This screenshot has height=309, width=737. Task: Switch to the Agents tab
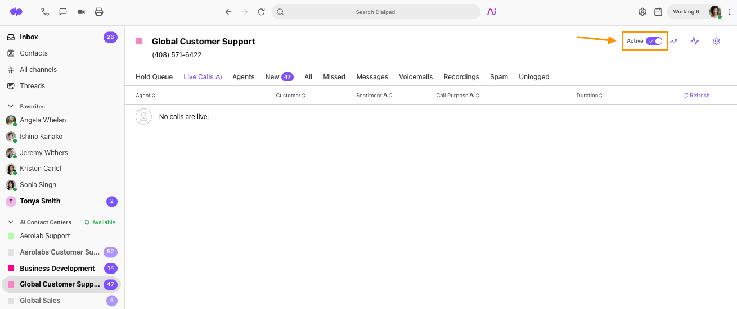click(244, 77)
